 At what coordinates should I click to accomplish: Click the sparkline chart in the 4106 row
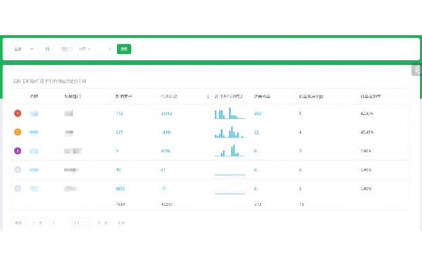pos(229,151)
